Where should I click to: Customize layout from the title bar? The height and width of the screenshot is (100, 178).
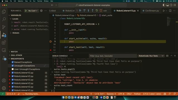[175, 5]
